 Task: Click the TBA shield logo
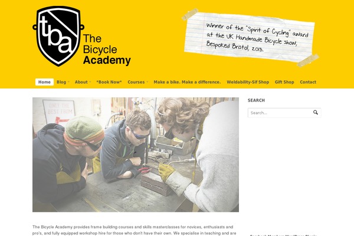[x=58, y=36]
